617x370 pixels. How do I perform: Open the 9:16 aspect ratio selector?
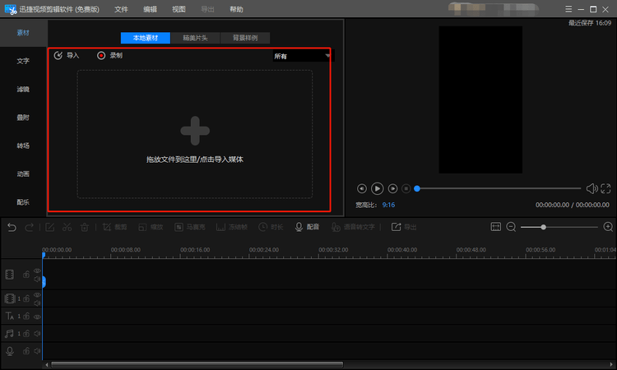388,205
